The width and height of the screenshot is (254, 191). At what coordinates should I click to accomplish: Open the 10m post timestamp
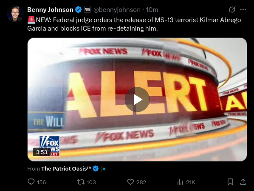coord(152,10)
